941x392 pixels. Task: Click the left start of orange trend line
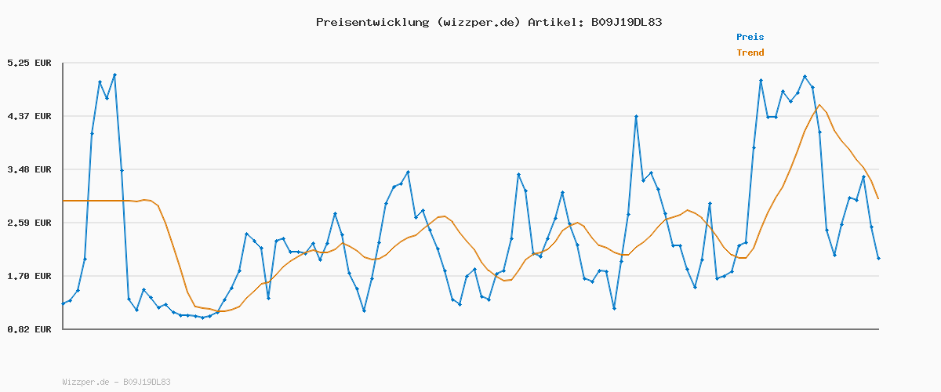click(64, 201)
